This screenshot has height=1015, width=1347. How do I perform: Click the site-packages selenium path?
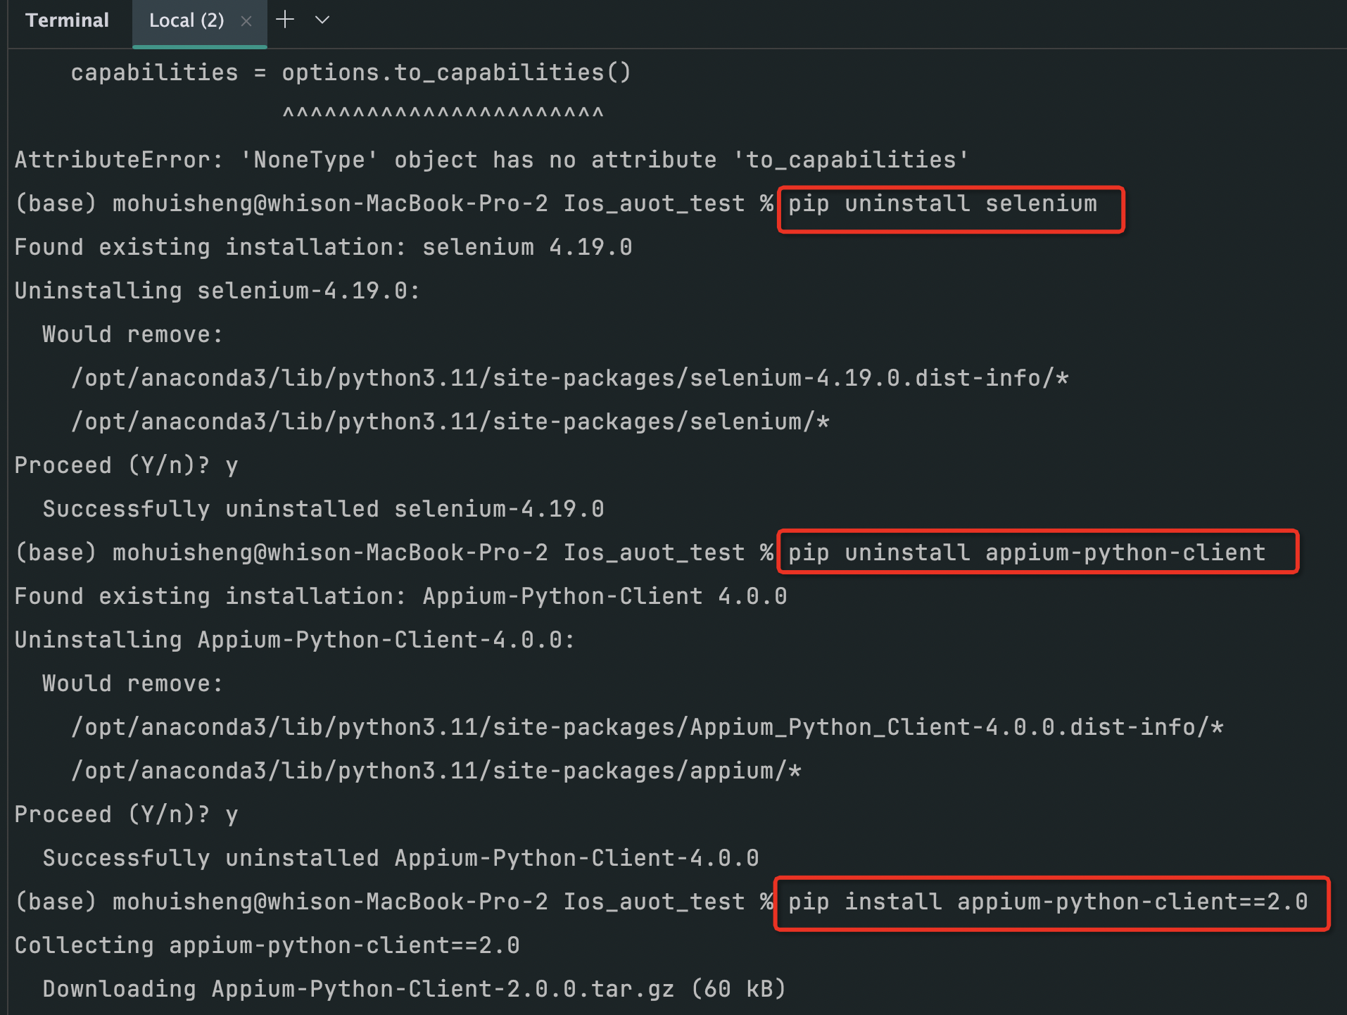coord(450,421)
